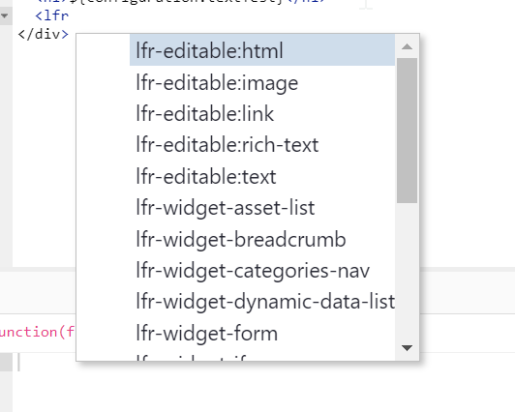Viewport: 515px width, 412px height.
Task: Click the autocomplete scrollbar thumb
Action: click(x=407, y=131)
